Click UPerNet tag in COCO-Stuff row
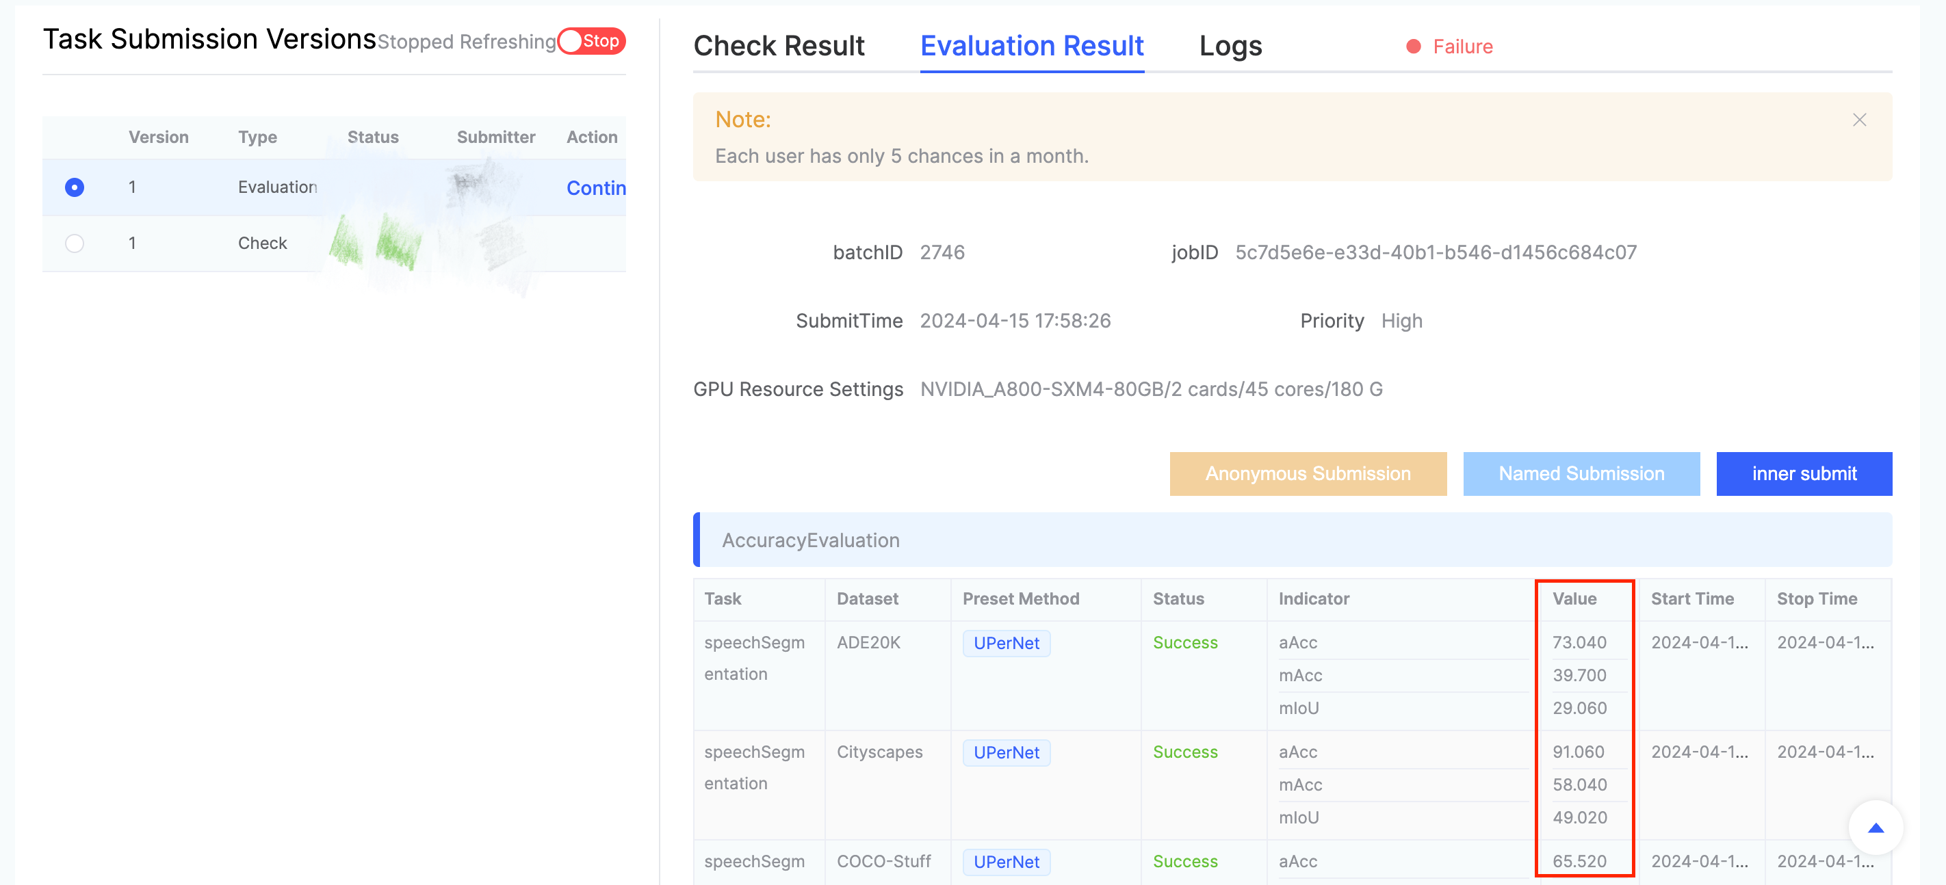This screenshot has width=1946, height=885. pyautogui.click(x=1005, y=862)
